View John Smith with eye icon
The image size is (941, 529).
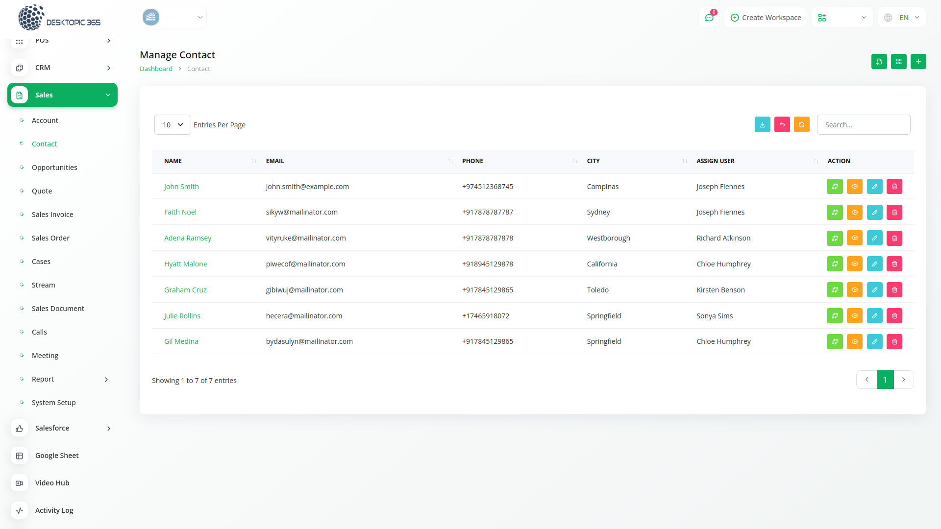pos(855,187)
